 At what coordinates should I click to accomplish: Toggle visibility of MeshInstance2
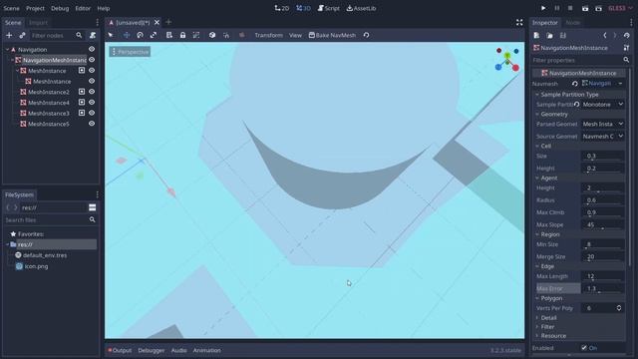click(92, 92)
